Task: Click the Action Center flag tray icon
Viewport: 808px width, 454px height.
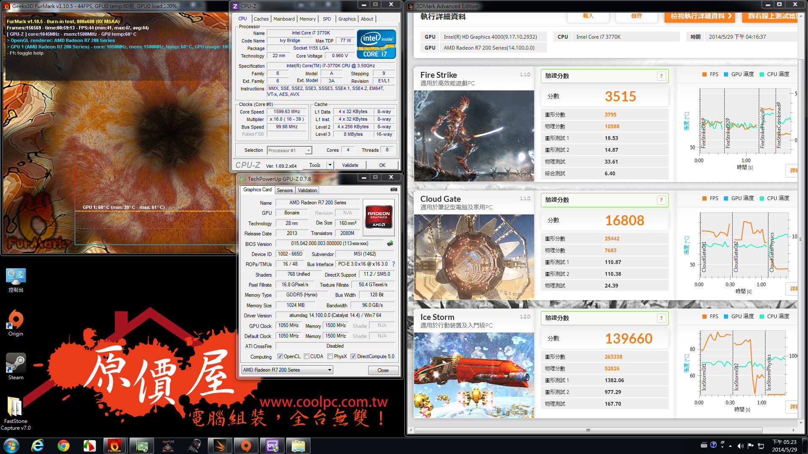Action: 750,446
